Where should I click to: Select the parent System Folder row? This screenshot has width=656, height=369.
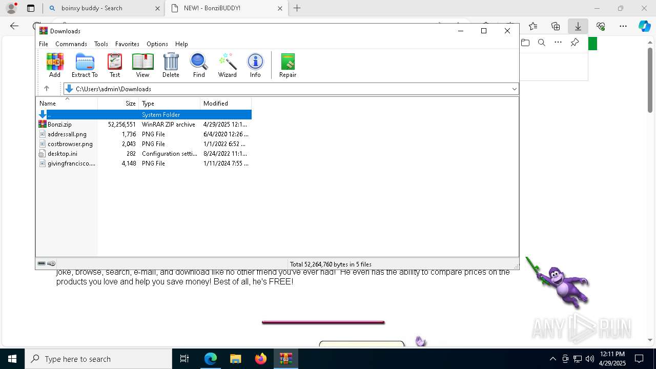[x=144, y=115]
